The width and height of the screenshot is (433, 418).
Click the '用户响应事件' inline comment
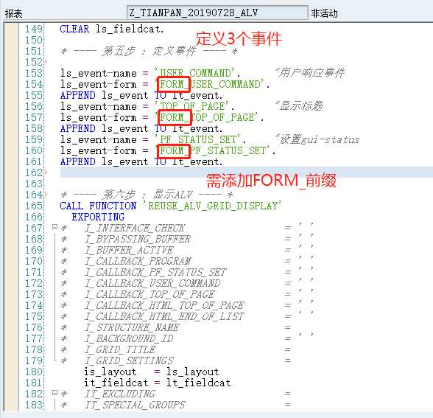pyautogui.click(x=310, y=73)
